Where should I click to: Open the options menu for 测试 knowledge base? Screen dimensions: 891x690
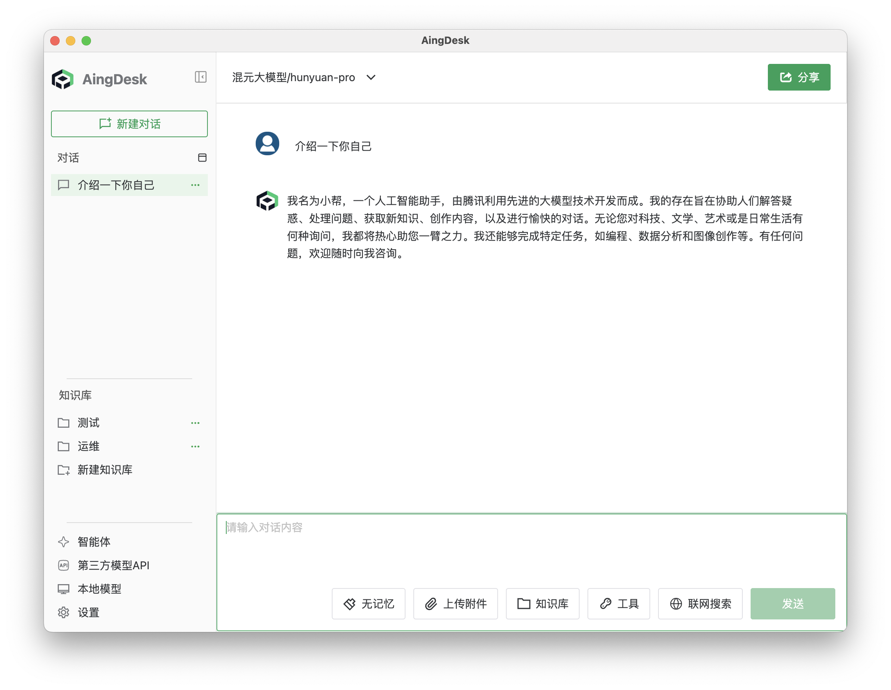tap(195, 423)
